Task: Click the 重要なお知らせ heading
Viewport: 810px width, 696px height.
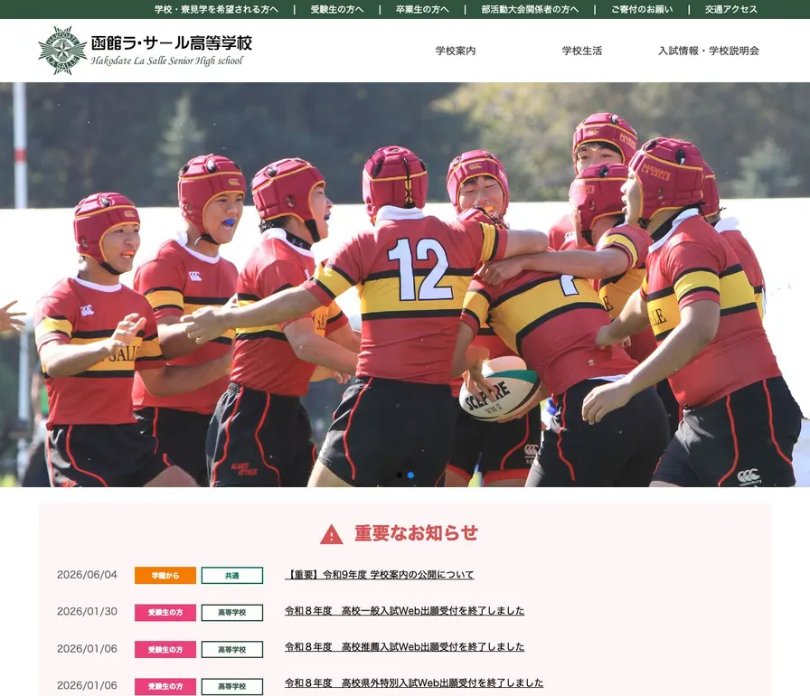Action: click(417, 532)
